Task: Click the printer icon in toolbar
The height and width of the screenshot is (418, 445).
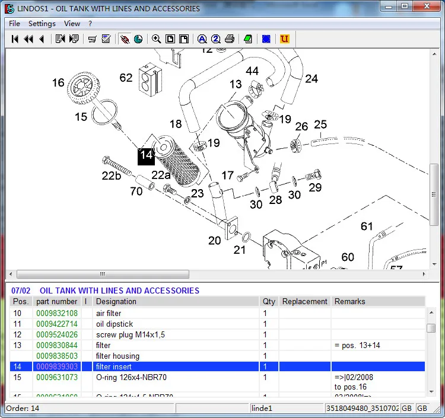Action: (x=230, y=39)
